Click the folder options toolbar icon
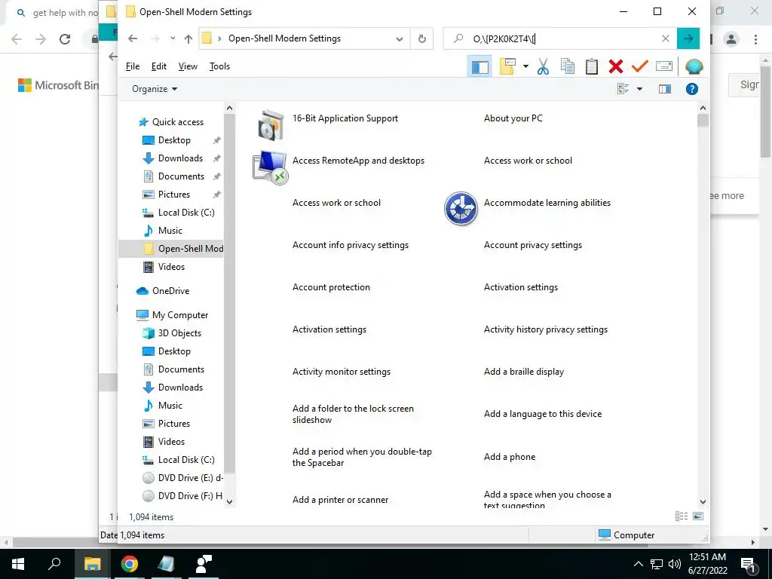The width and height of the screenshot is (772, 579). pyautogui.click(x=507, y=66)
